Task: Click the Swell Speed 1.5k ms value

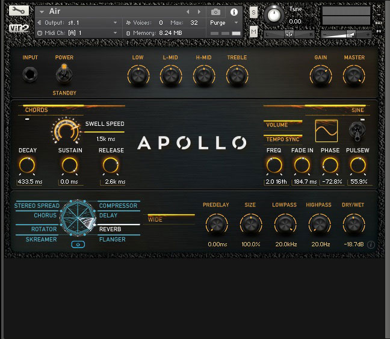Action: pos(106,139)
